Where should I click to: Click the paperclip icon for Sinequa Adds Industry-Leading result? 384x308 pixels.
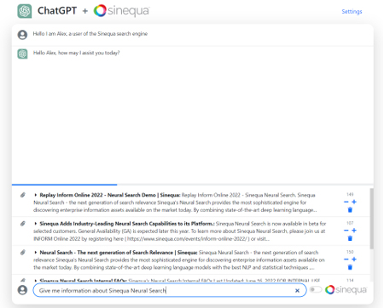(23, 224)
